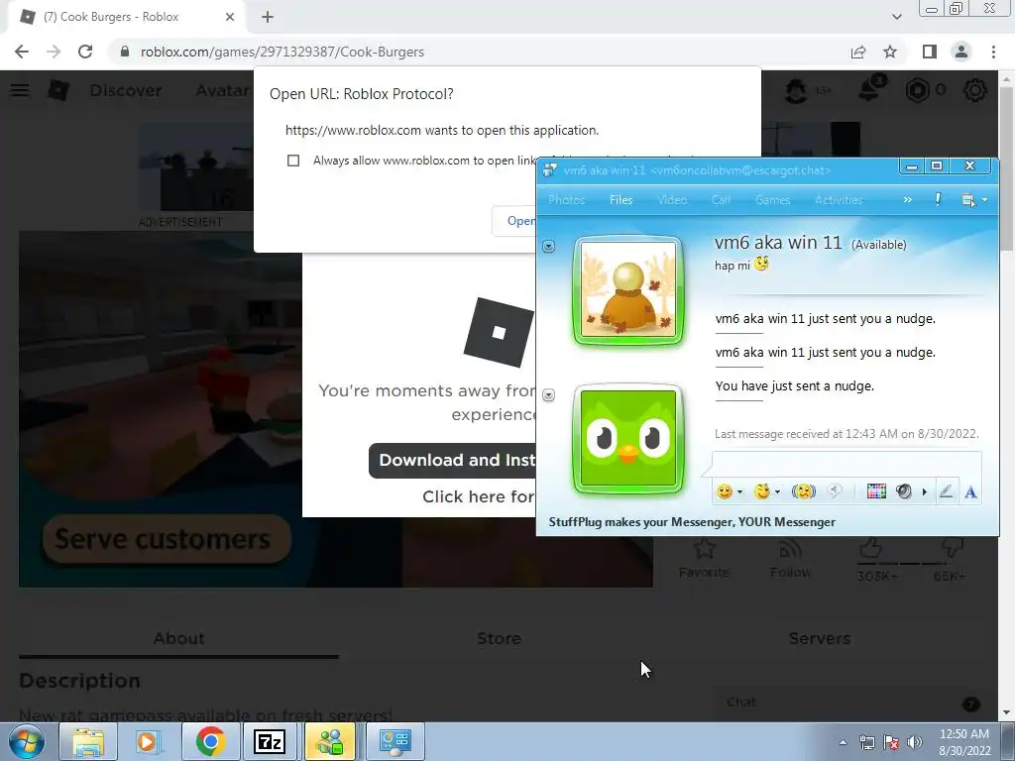This screenshot has width=1015, height=761.
Task: Open Windows Explorer from taskbar
Action: pyautogui.click(x=88, y=741)
